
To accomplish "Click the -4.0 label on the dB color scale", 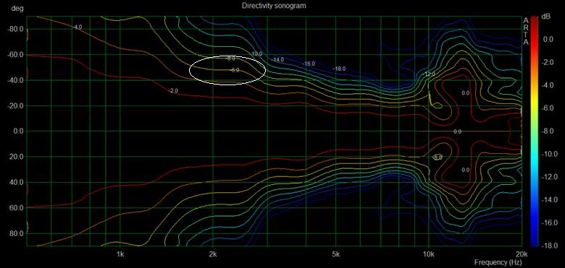I will pyautogui.click(x=548, y=85).
